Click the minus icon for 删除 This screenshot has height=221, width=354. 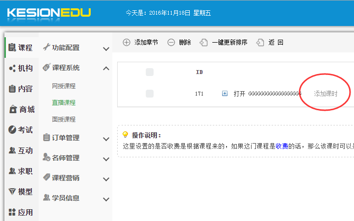pyautogui.click(x=171, y=43)
